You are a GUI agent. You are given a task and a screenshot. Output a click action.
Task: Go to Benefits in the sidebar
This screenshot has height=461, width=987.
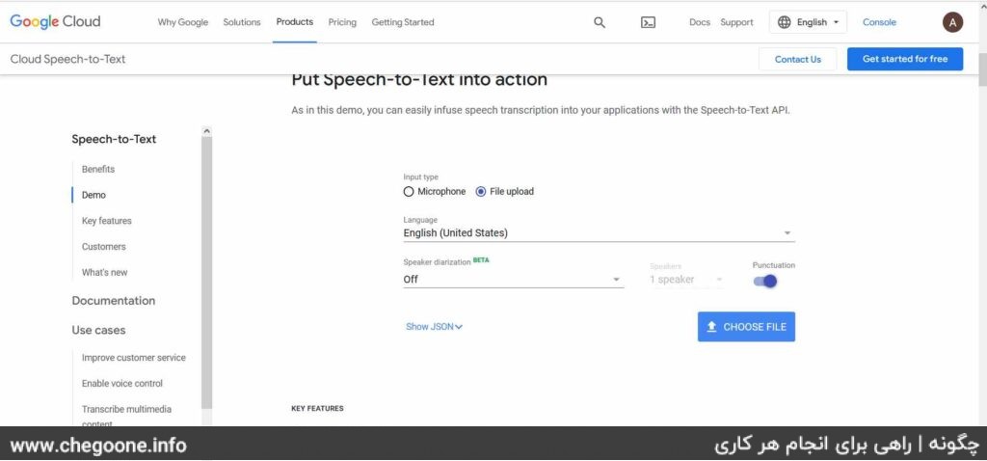coord(98,170)
